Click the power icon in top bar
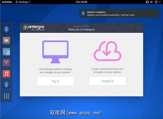The image size is (163, 119). pyautogui.click(x=156, y=2)
